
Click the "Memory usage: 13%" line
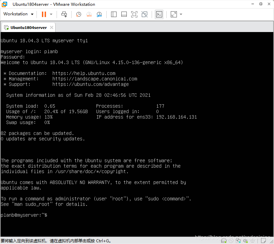pos(29,117)
